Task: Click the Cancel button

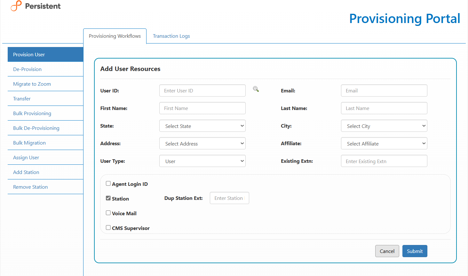Action: coord(387,251)
